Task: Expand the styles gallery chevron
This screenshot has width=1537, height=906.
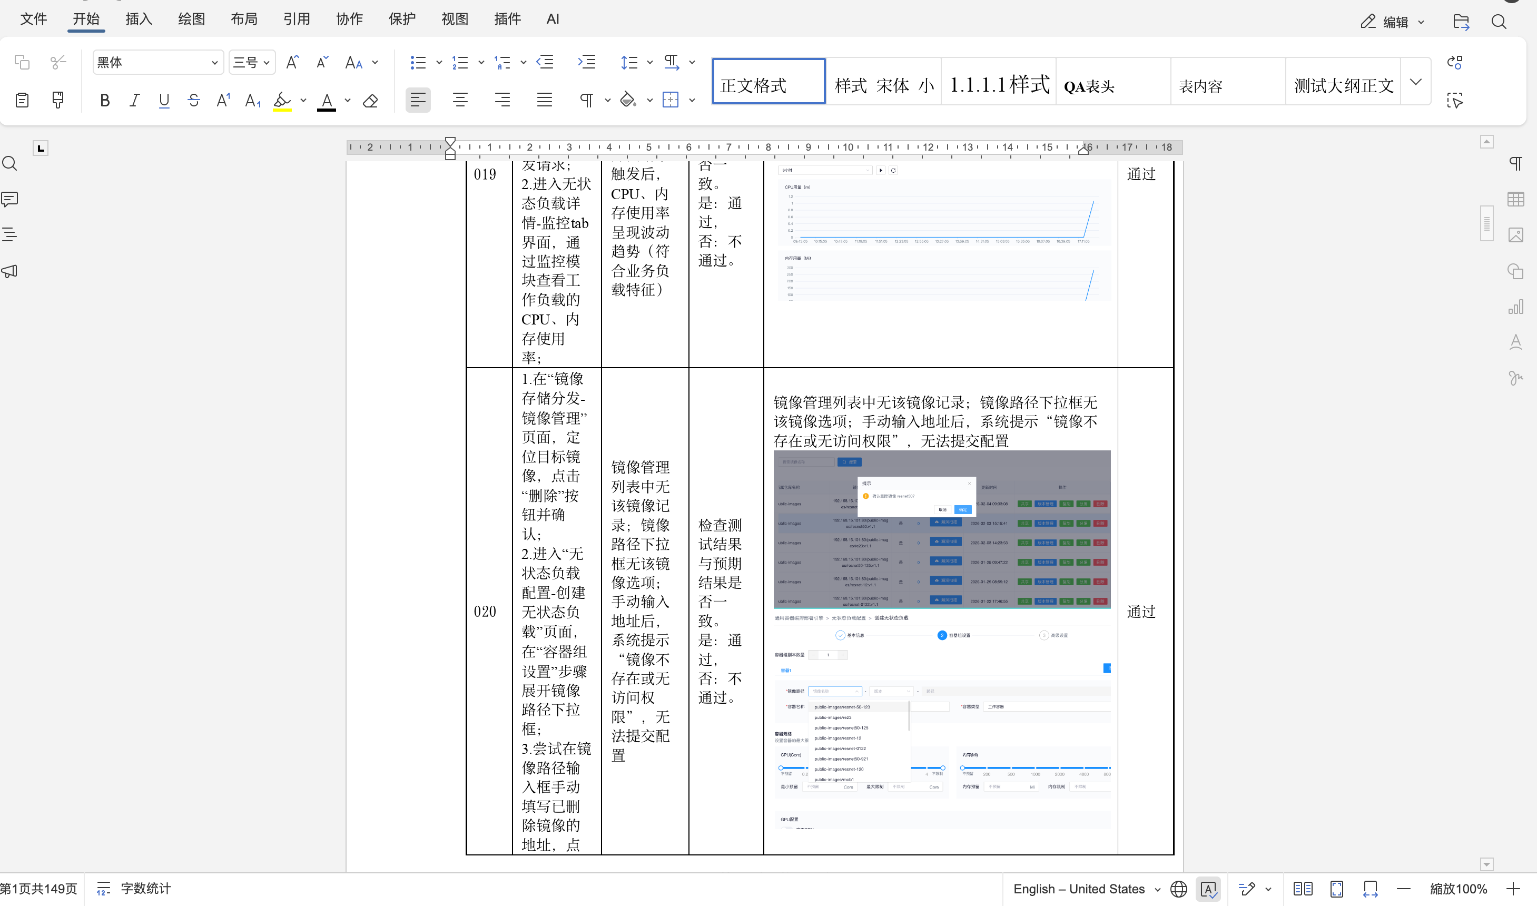Action: point(1415,81)
